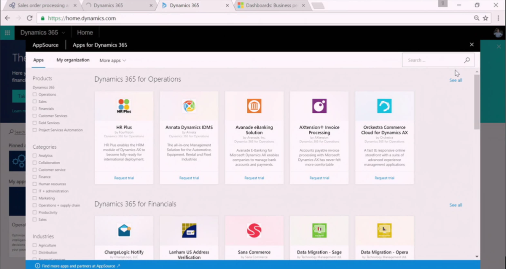Check the Operations + supply chain filter
Screen dimensions: 506x269
35,205
